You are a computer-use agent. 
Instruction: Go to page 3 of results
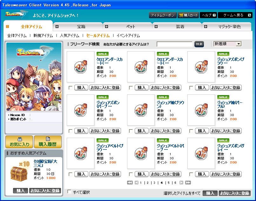154,183
